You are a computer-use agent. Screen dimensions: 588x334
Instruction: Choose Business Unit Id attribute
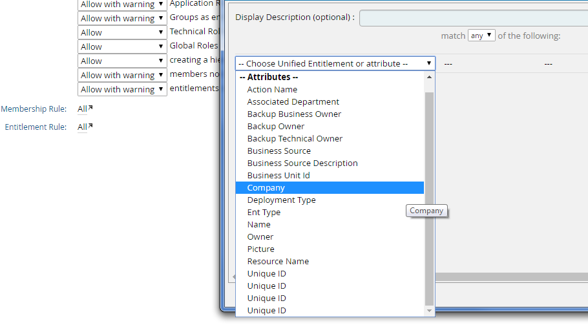(330, 176)
